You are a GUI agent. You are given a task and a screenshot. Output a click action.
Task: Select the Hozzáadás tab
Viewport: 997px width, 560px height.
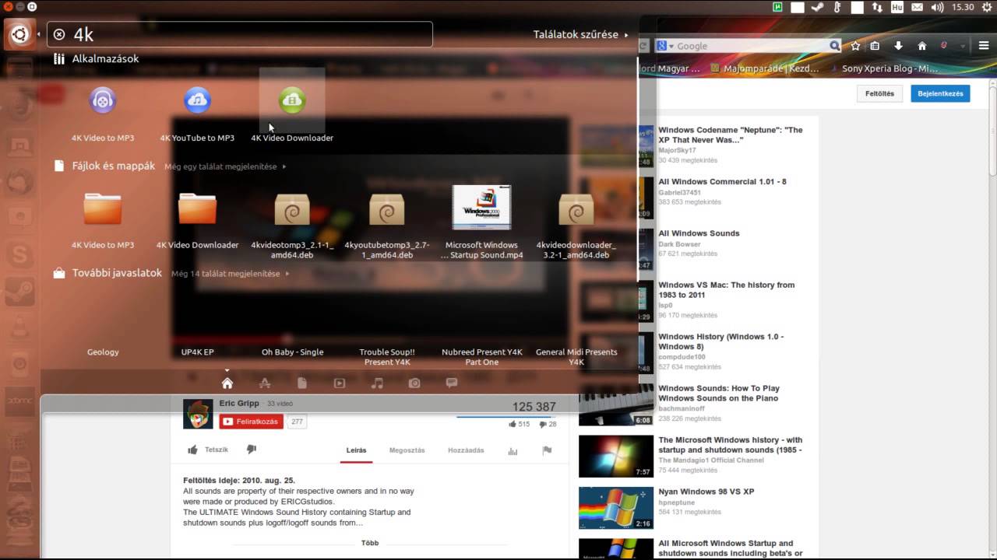pyautogui.click(x=466, y=450)
